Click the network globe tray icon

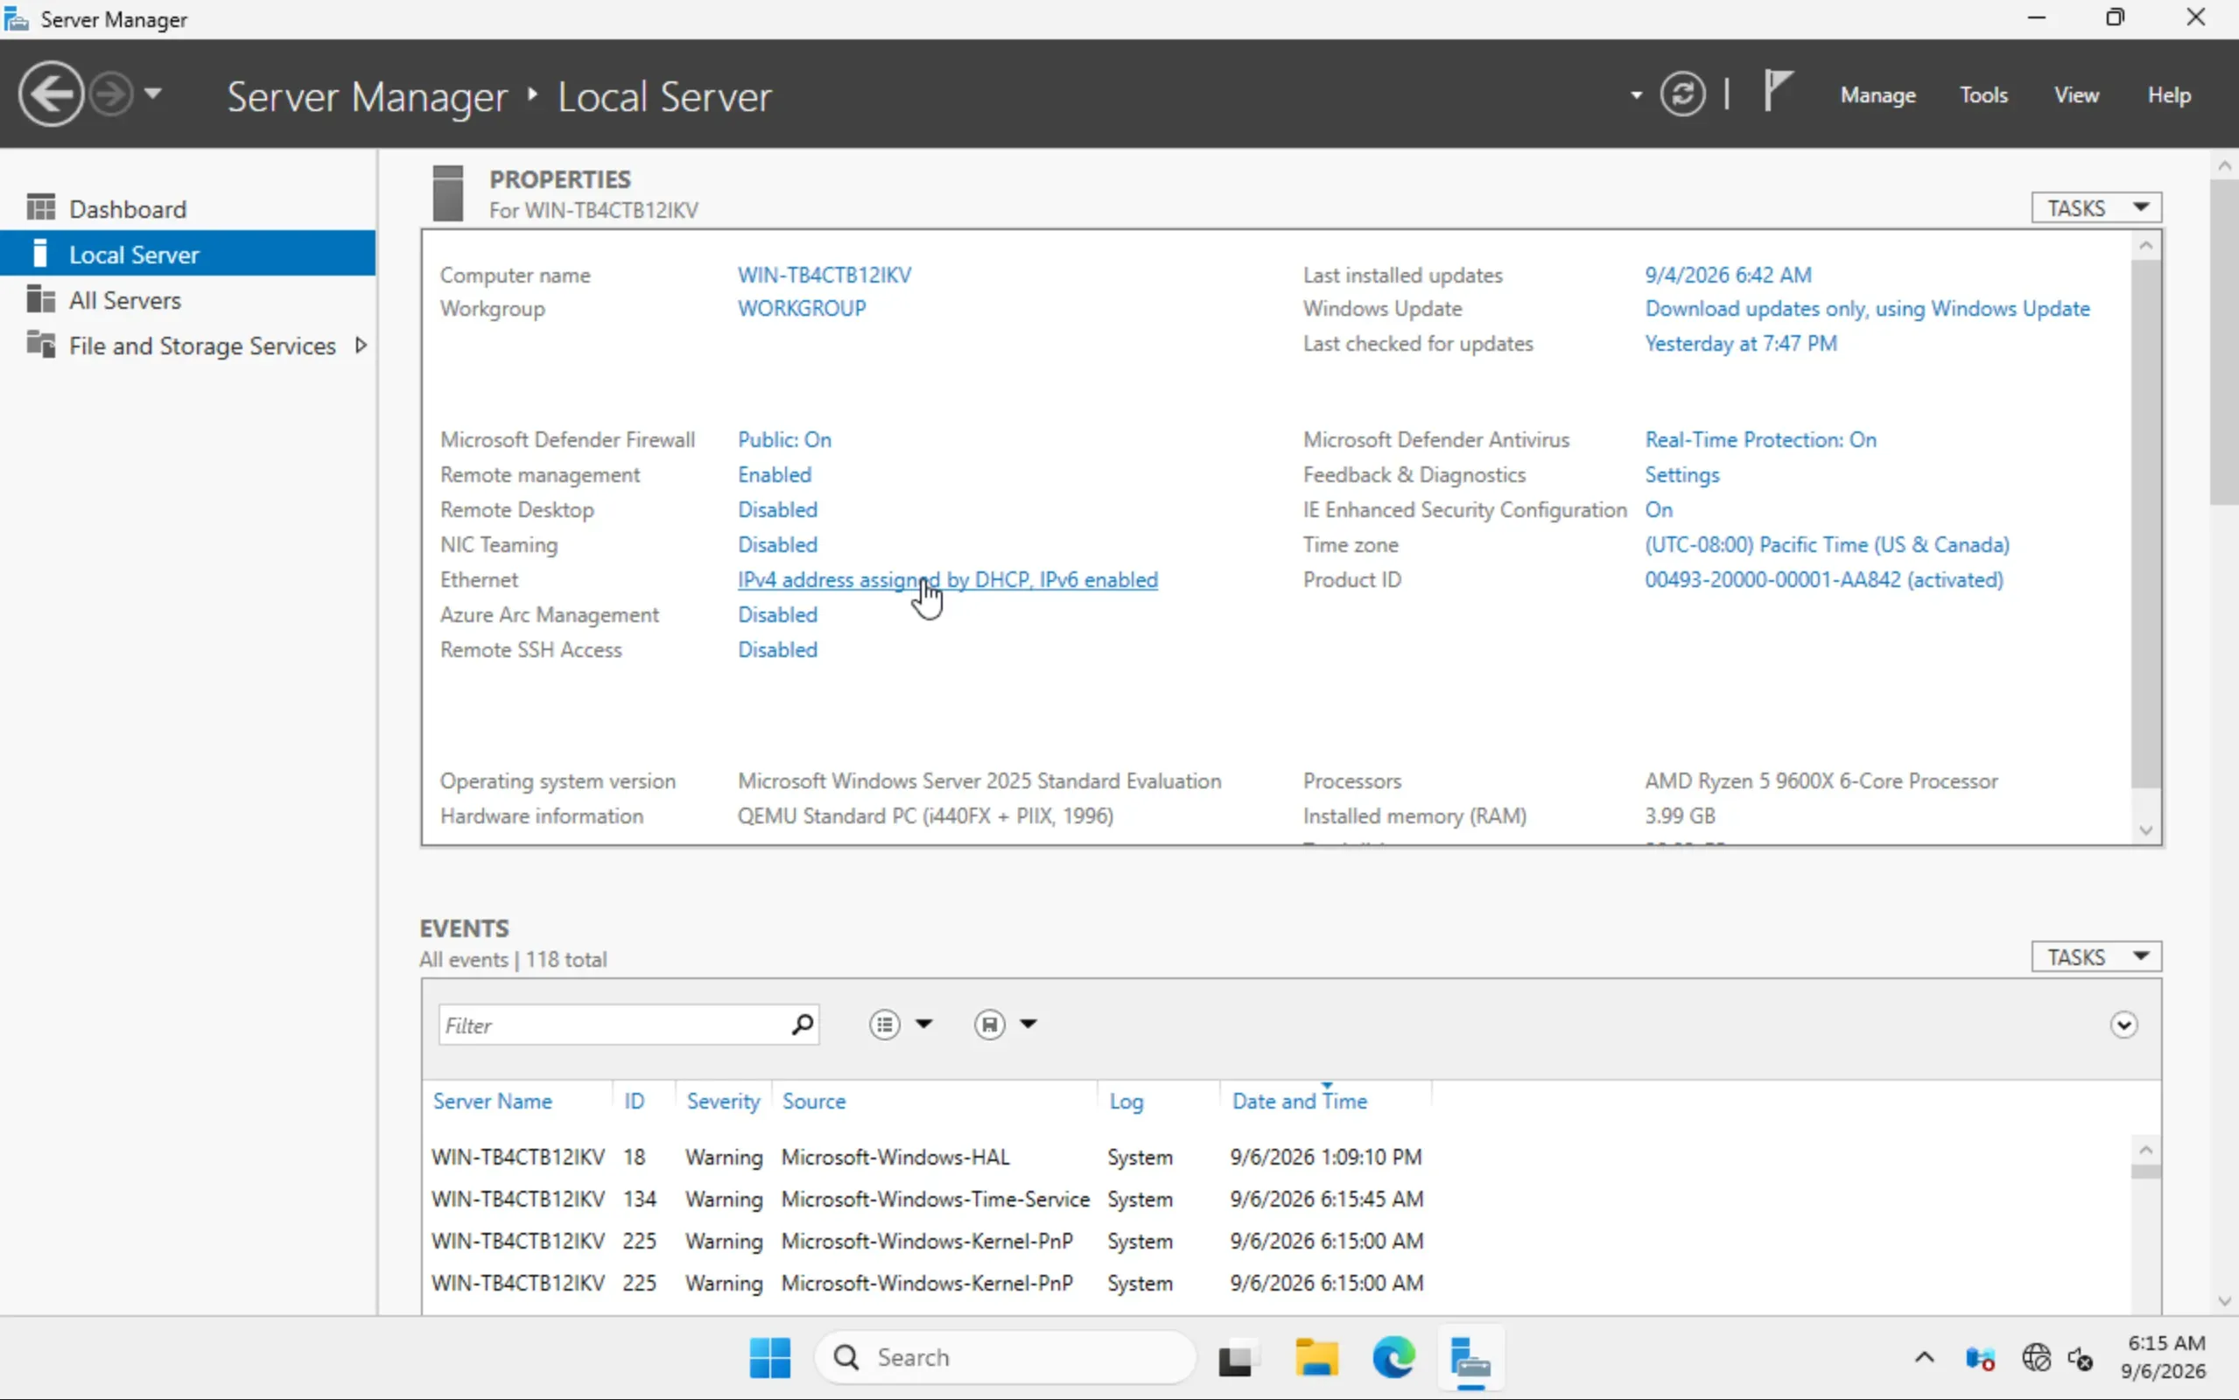[x=2036, y=1358]
